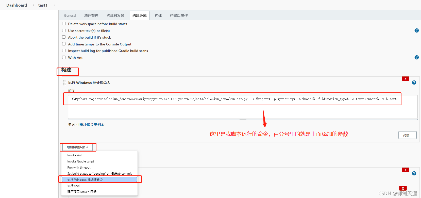The width and height of the screenshot is (421, 198).
Task: Select 执行 Windows 批处理命令 menu item
Action: (99, 179)
